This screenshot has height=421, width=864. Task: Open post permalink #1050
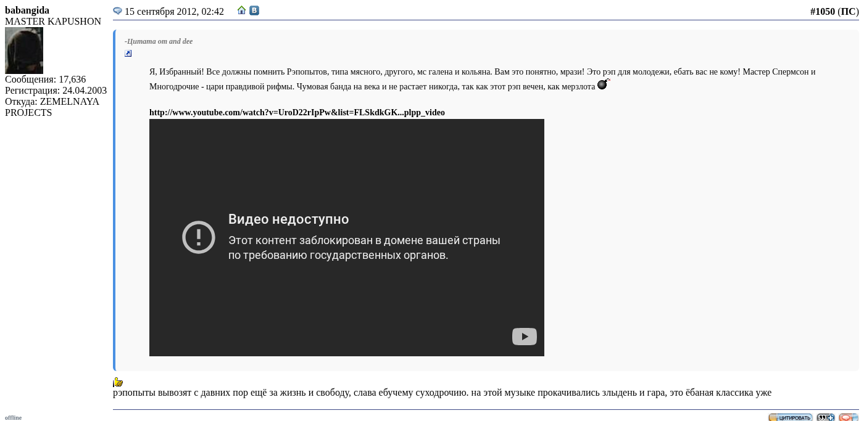822,12
